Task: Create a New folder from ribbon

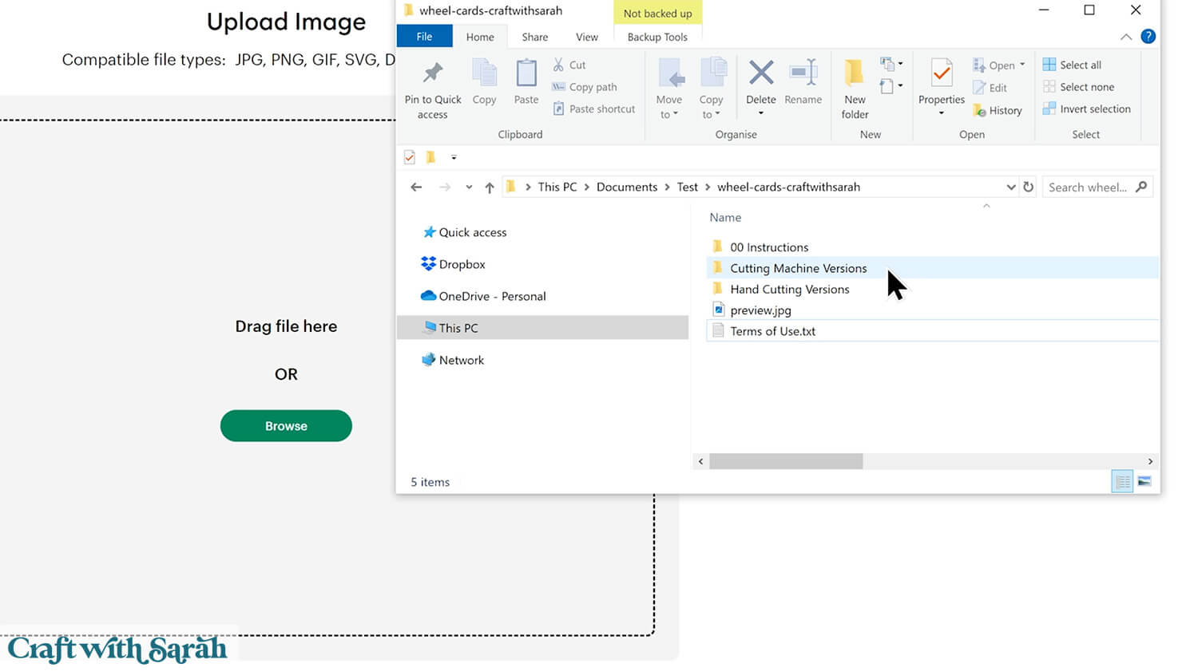Action: click(854, 73)
